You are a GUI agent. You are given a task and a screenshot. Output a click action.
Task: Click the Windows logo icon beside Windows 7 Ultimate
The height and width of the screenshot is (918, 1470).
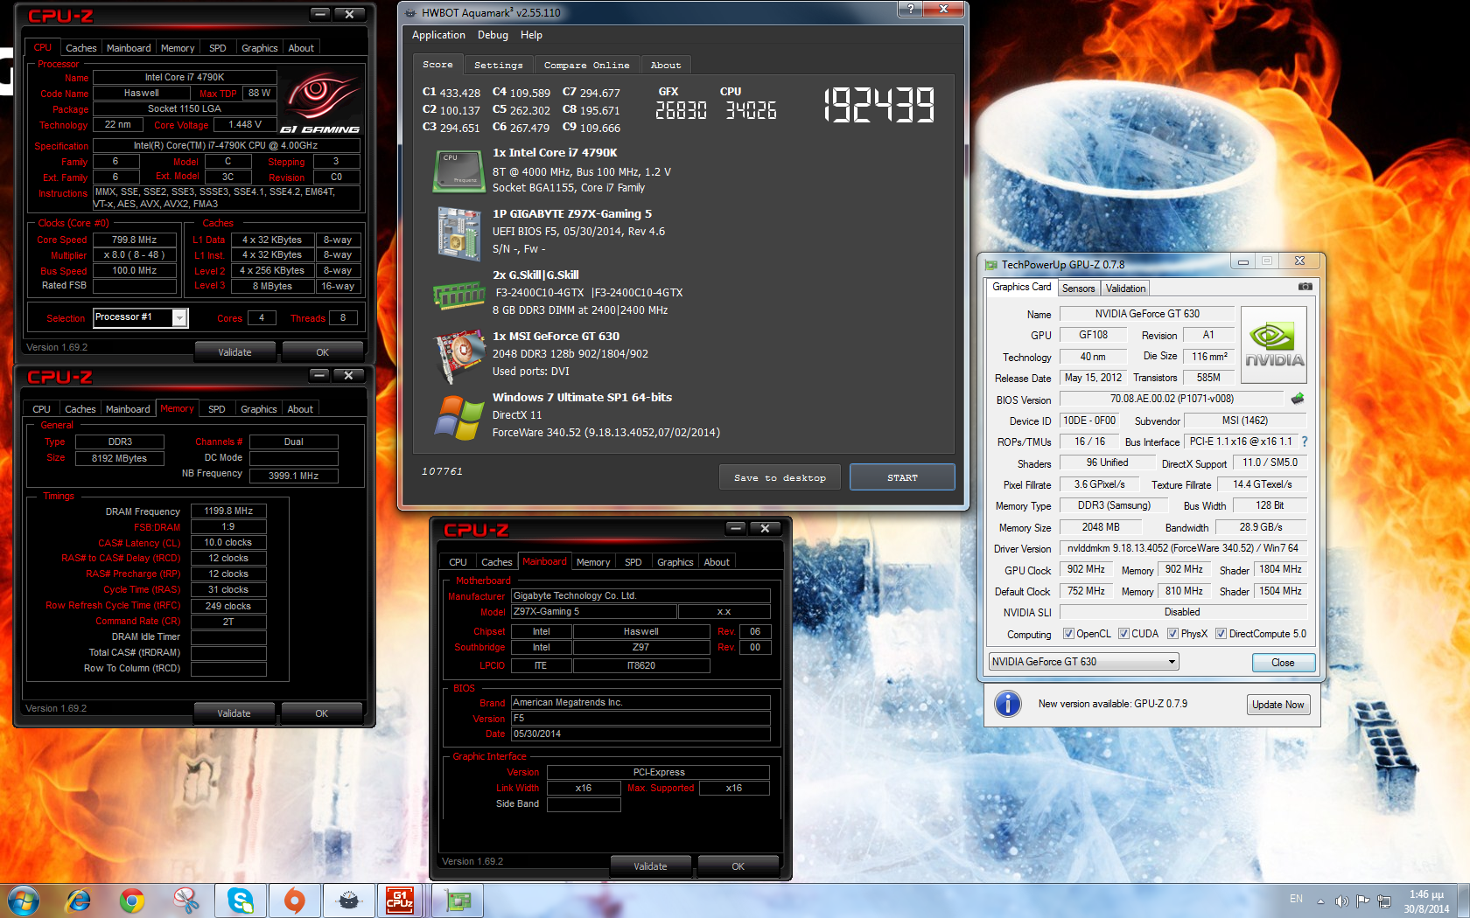coord(458,417)
